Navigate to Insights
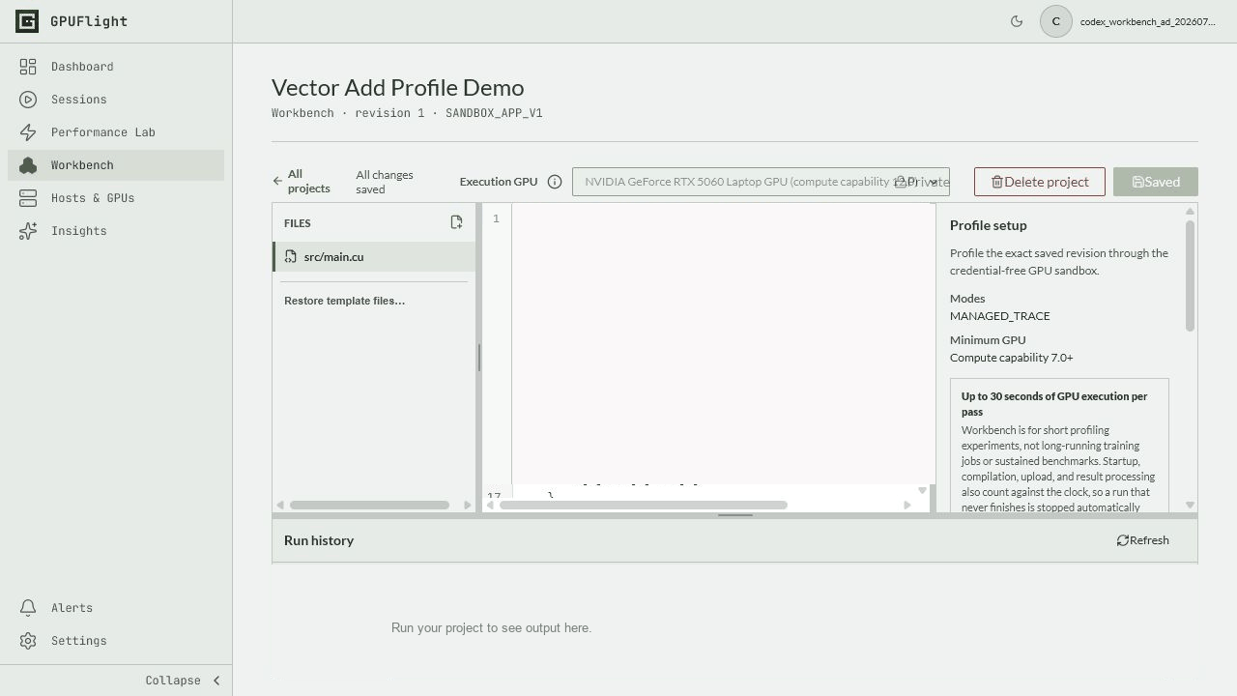Image resolution: width=1237 pixels, height=696 pixels. tap(116, 231)
